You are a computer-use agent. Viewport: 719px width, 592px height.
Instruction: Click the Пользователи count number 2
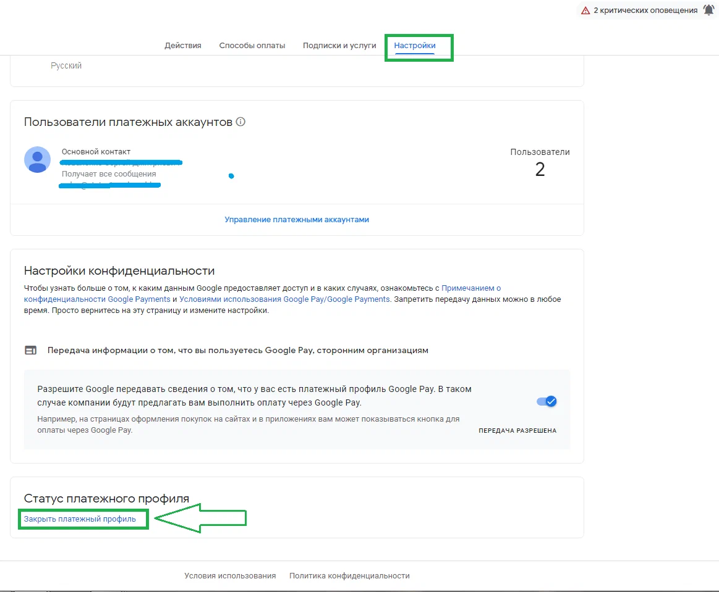point(540,170)
